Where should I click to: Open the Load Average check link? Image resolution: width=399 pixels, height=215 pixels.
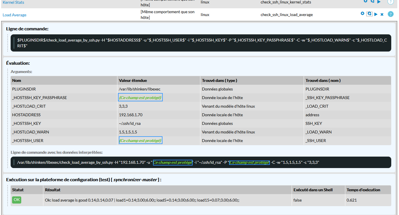pos(14,15)
